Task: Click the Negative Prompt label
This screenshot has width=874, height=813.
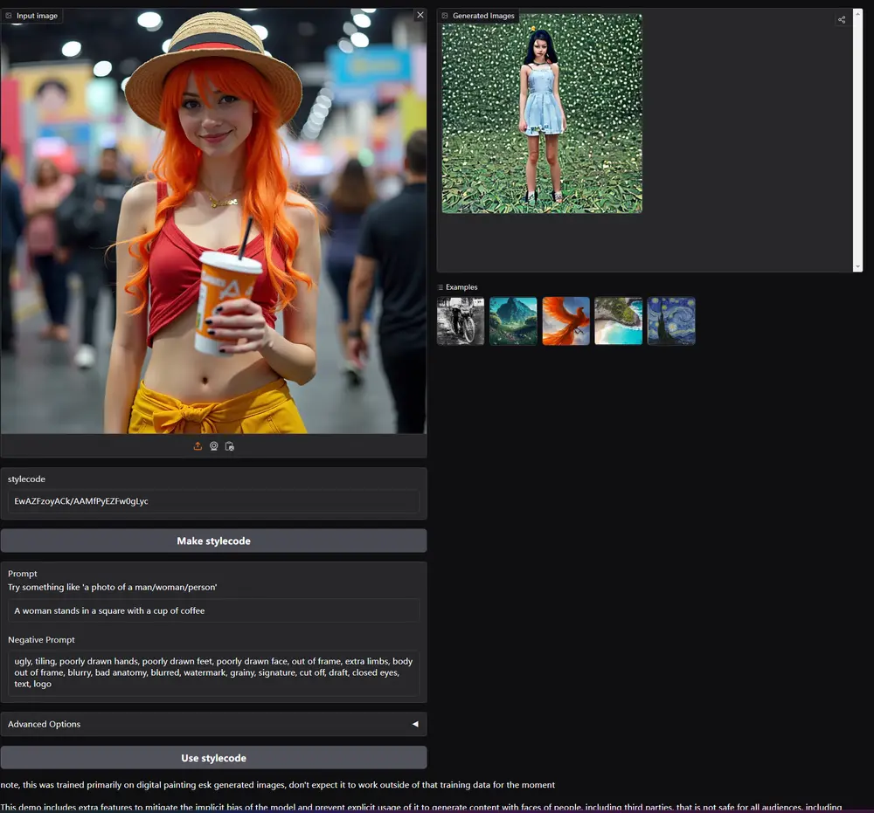Action: click(x=41, y=640)
